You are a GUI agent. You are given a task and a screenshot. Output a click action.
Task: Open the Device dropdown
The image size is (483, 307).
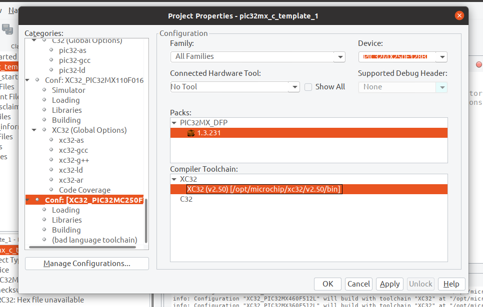[442, 57]
